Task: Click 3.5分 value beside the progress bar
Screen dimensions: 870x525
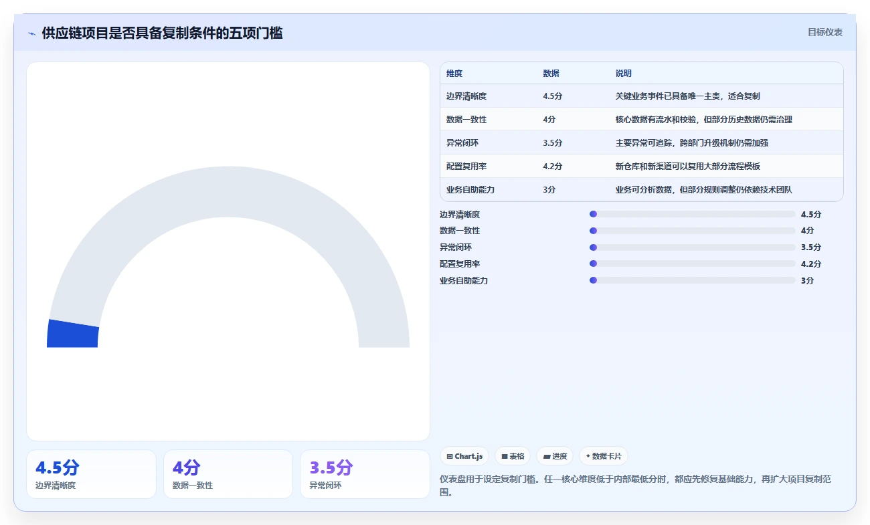Action: click(x=811, y=247)
